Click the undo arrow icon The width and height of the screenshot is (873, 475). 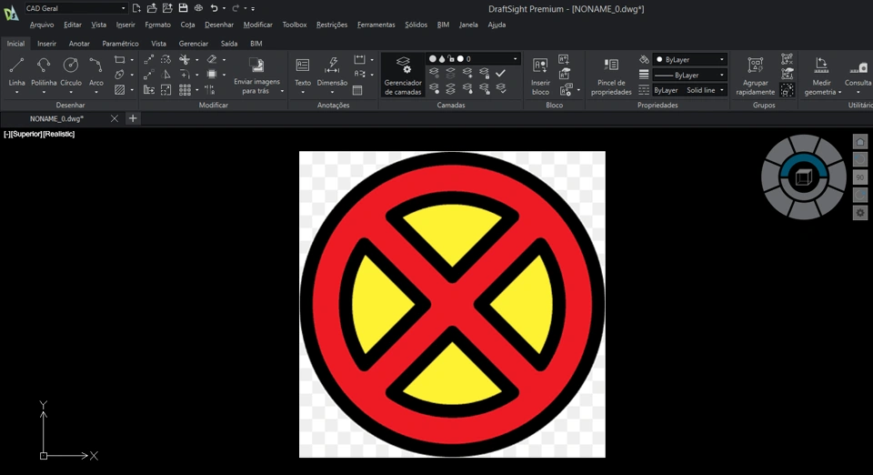tap(214, 8)
